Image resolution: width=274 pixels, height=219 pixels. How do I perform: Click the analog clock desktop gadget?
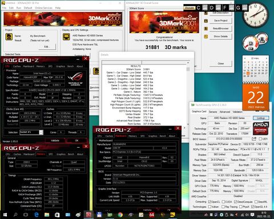(x=255, y=15)
